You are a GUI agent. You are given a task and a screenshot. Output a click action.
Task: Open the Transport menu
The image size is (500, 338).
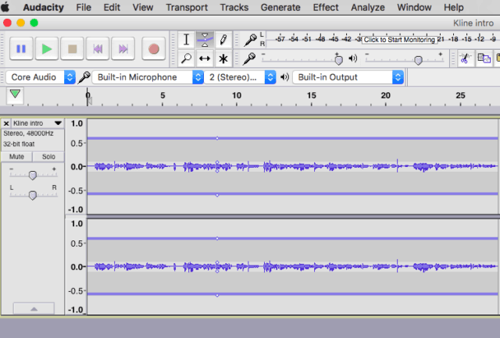pyautogui.click(x=187, y=7)
